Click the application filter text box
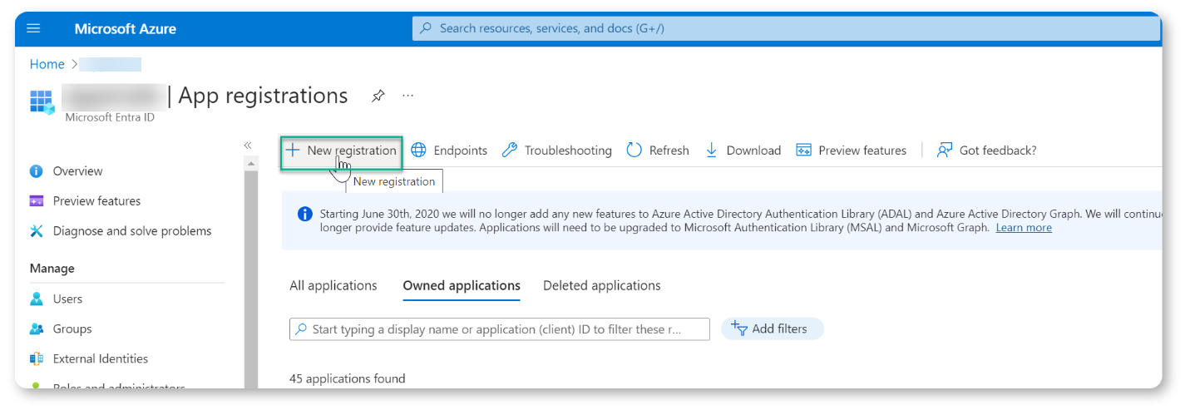This screenshot has width=1190, height=415. 500,329
